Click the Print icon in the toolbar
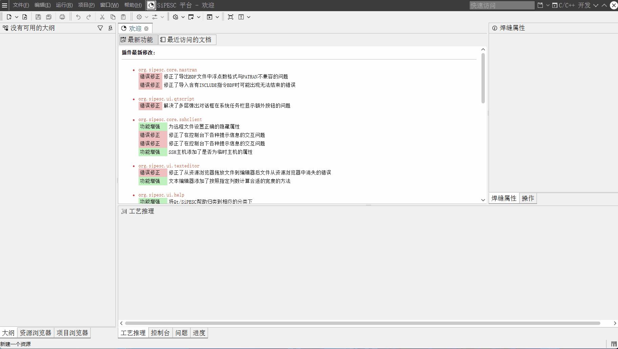Screen dimensions: 618x349 point(62,17)
